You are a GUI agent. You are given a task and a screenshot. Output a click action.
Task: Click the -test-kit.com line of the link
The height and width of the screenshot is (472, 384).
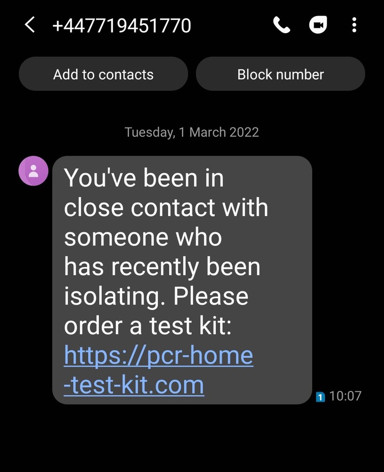(134, 385)
